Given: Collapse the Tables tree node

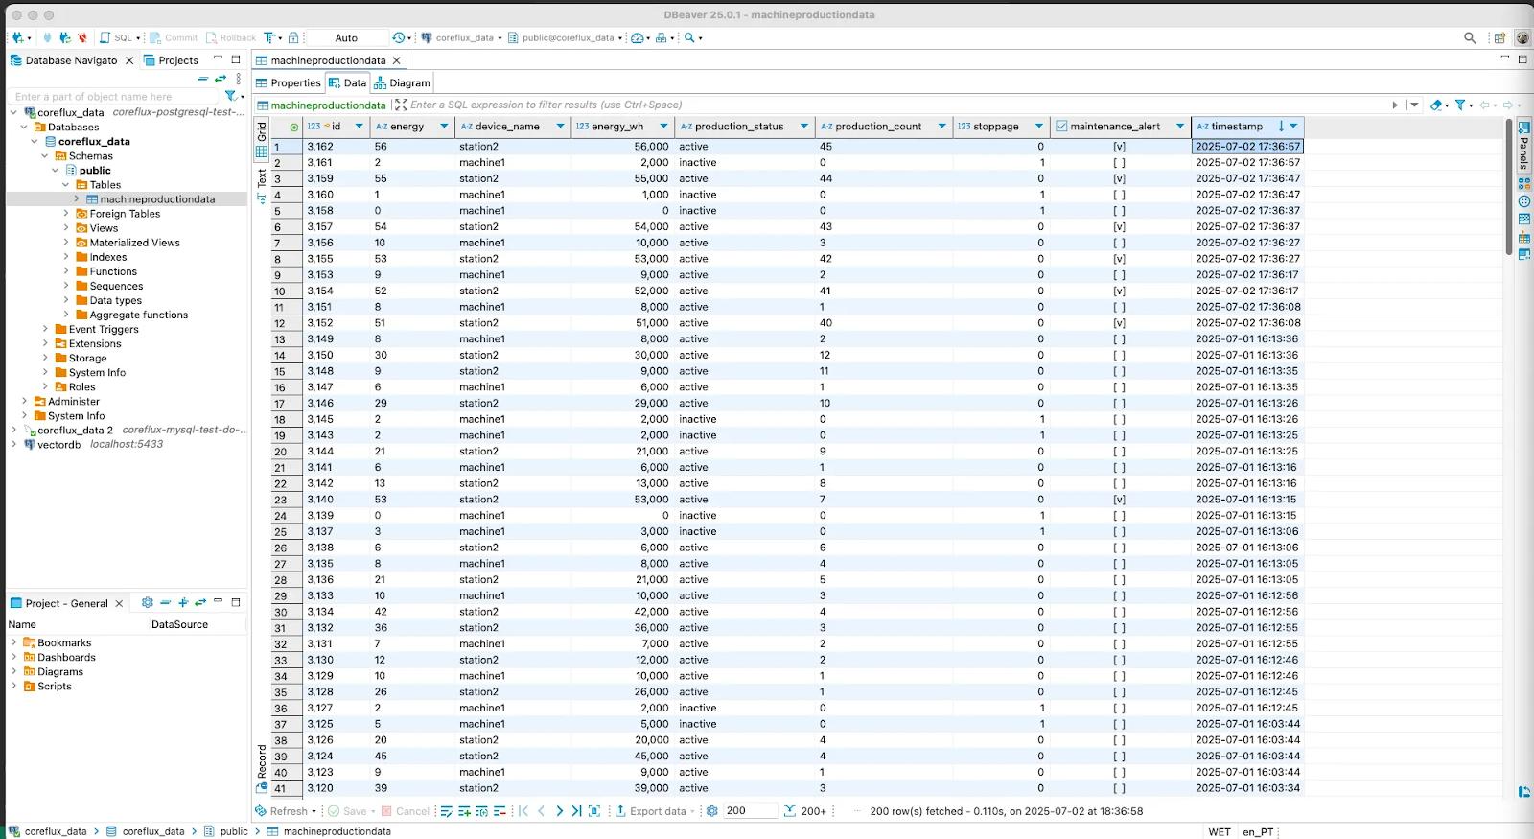Looking at the screenshot, I should point(66,185).
